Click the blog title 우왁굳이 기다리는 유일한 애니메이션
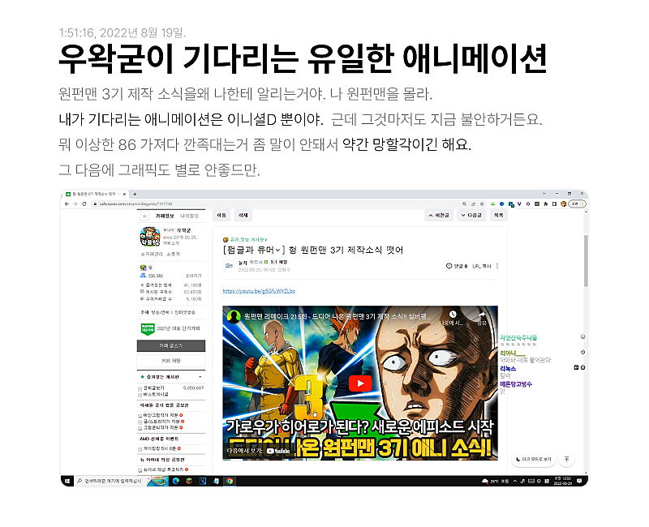Screen dimensions: 649x527 click(303, 58)
